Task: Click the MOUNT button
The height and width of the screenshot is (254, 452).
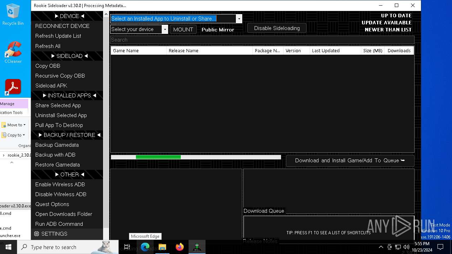Action: 183,29
